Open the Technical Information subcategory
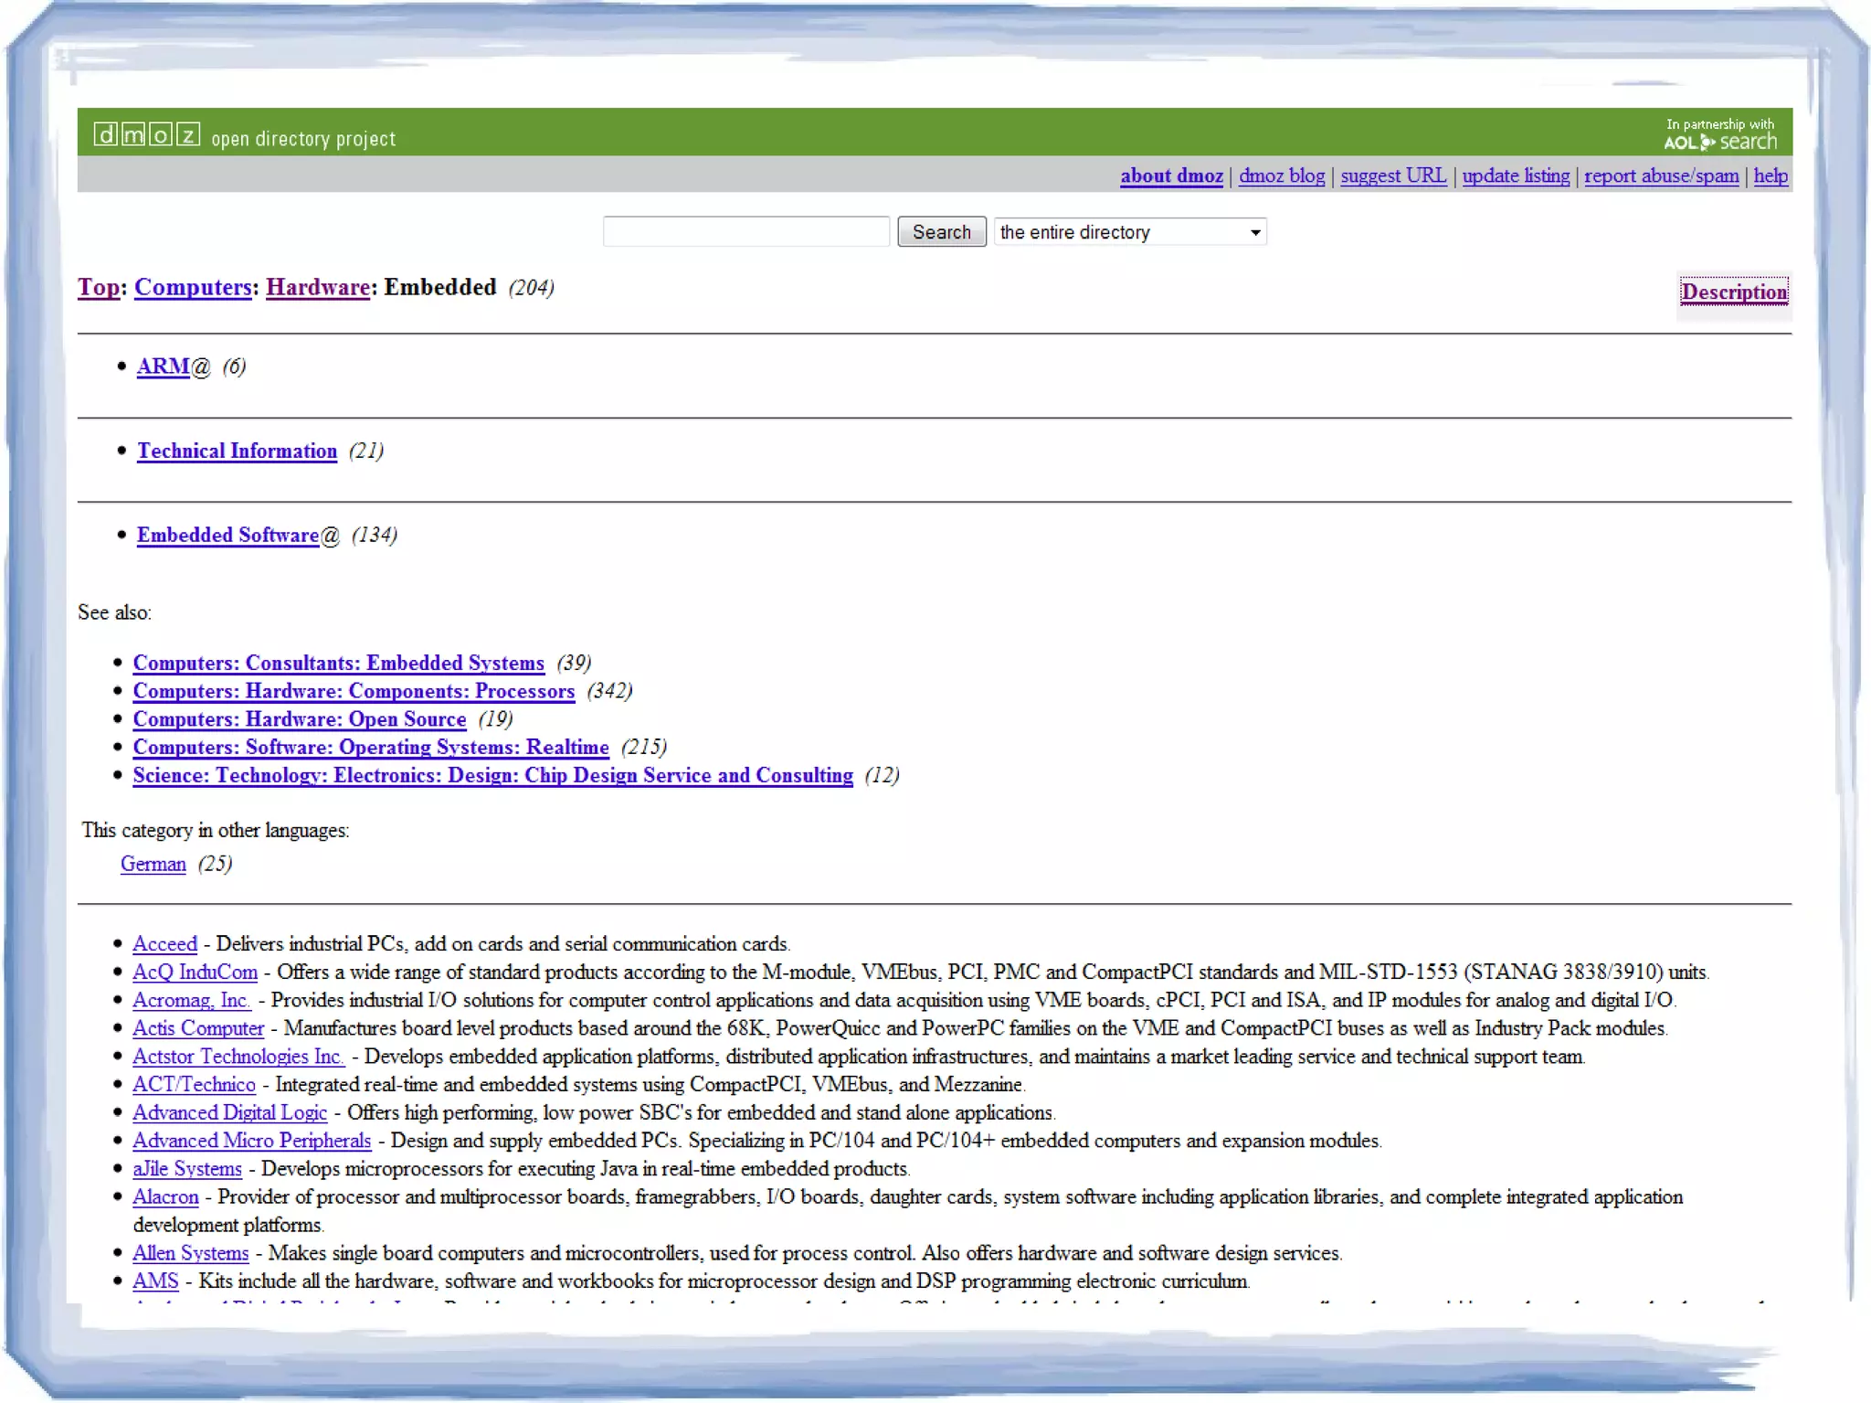The width and height of the screenshot is (1871, 1403). pos(237,451)
